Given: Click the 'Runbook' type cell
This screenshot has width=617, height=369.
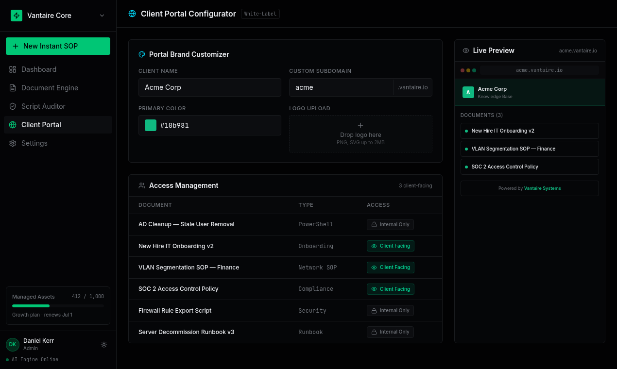Looking at the screenshot, I should (310, 332).
